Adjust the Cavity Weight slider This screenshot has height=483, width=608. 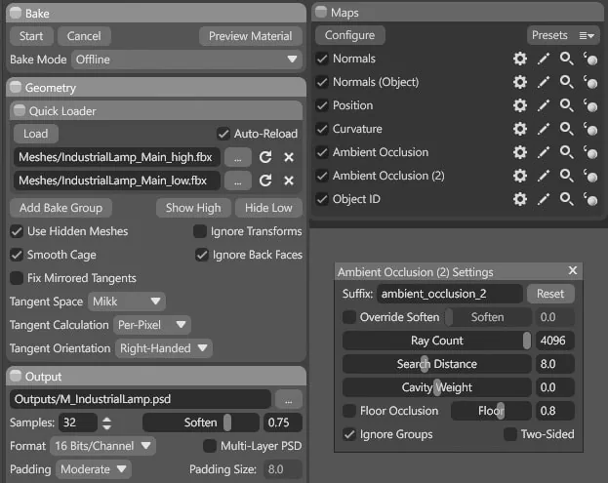pos(437,387)
